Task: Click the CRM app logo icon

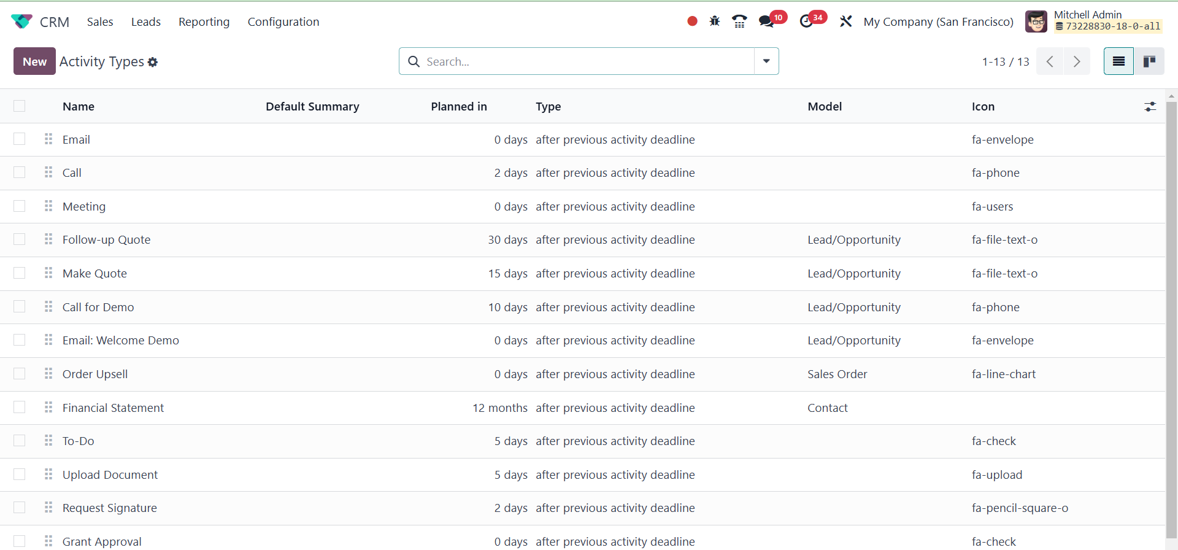Action: click(x=21, y=21)
